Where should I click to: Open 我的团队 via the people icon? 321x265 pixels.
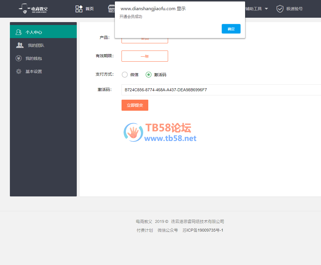(x=20, y=45)
